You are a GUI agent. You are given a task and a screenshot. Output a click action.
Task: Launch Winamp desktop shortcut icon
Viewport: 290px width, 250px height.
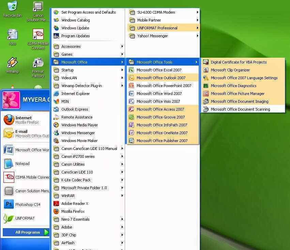tap(12, 62)
